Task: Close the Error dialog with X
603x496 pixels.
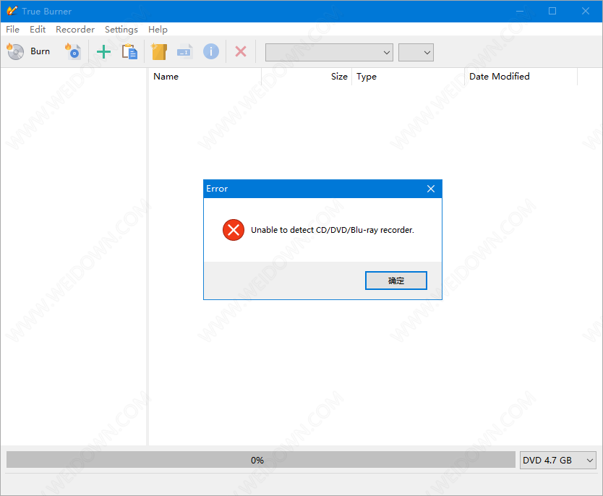Action: click(431, 189)
